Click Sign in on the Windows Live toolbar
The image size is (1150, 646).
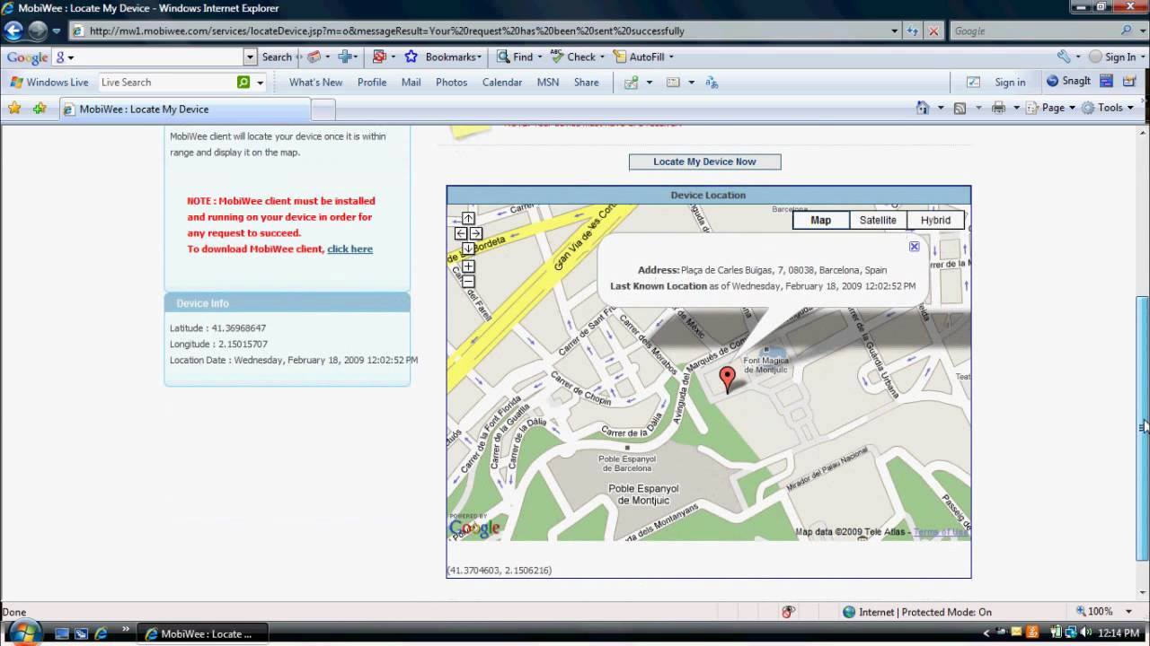1010,82
